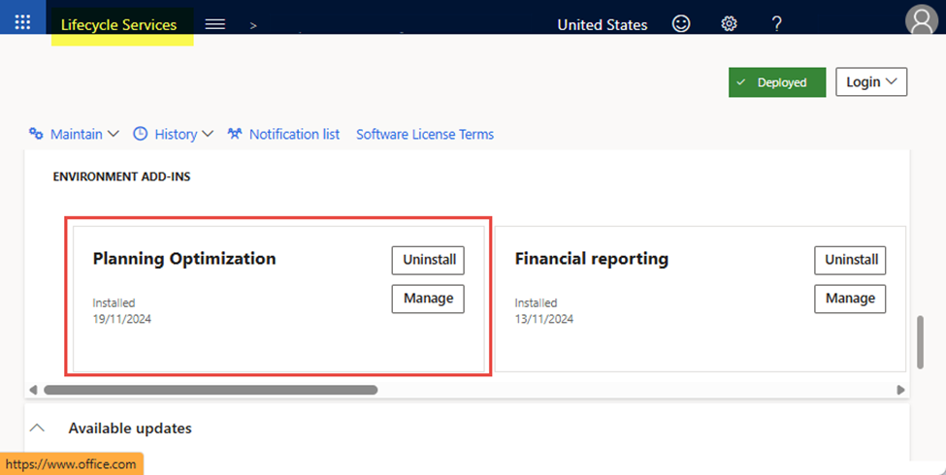Viewport: 946px width, 475px height.
Task: Open the user account avatar
Action: tap(922, 20)
